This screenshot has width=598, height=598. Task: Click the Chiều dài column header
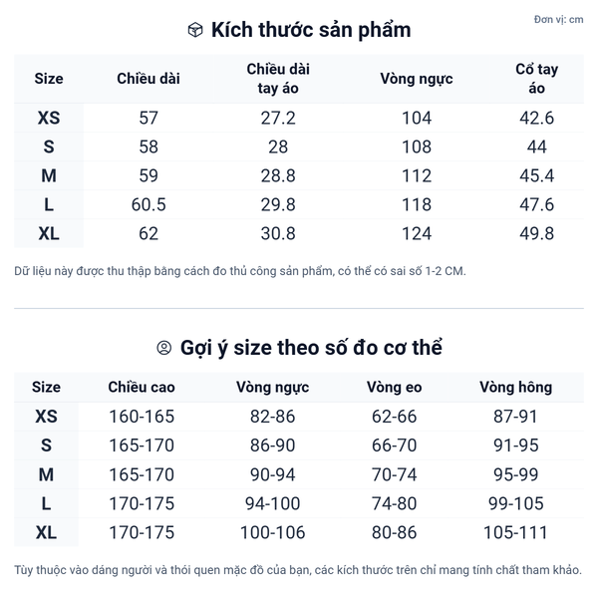pos(149,79)
